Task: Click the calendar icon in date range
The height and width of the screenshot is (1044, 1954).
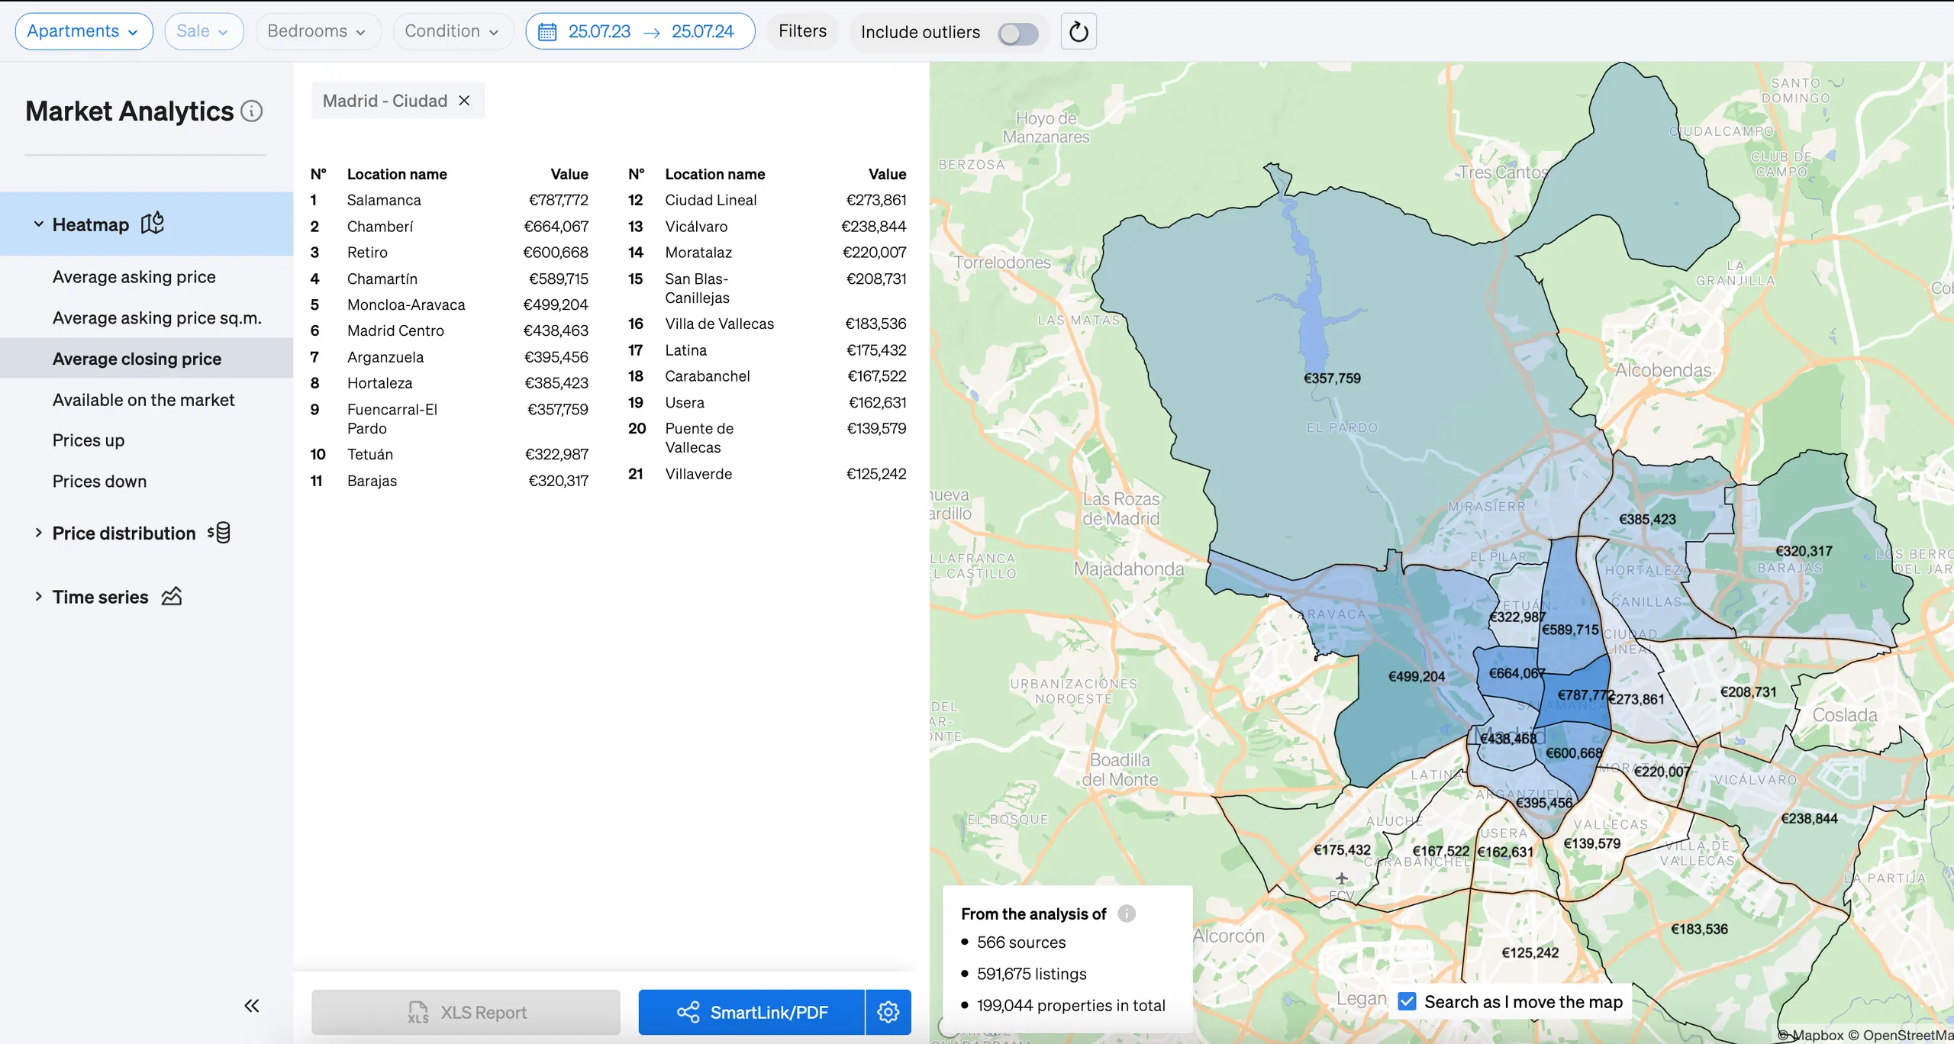Action: click(547, 31)
